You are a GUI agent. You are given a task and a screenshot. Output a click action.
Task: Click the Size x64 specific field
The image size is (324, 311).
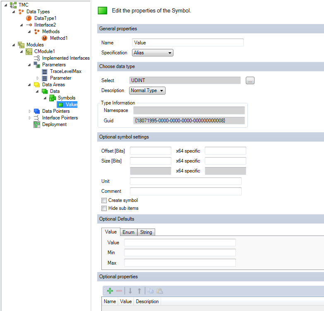[226, 161]
